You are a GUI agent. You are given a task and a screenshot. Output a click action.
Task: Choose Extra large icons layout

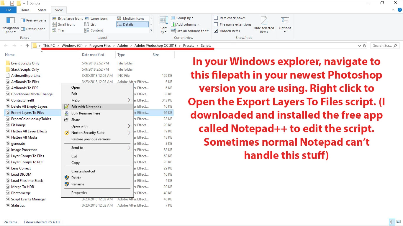68,19
